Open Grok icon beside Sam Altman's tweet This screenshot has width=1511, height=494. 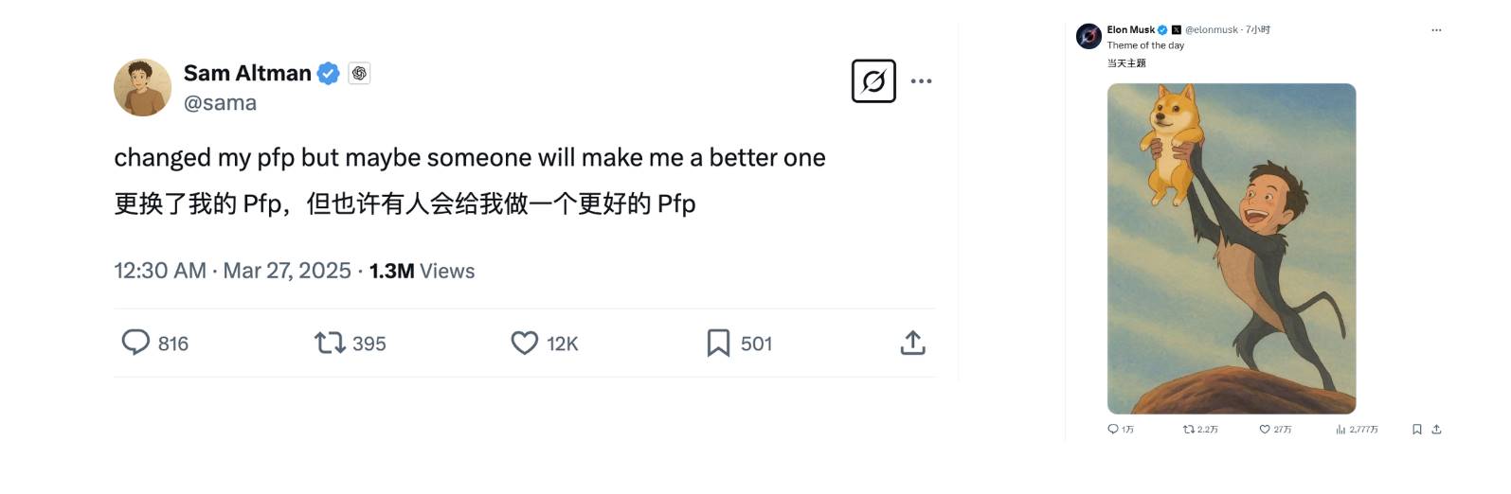(x=873, y=81)
